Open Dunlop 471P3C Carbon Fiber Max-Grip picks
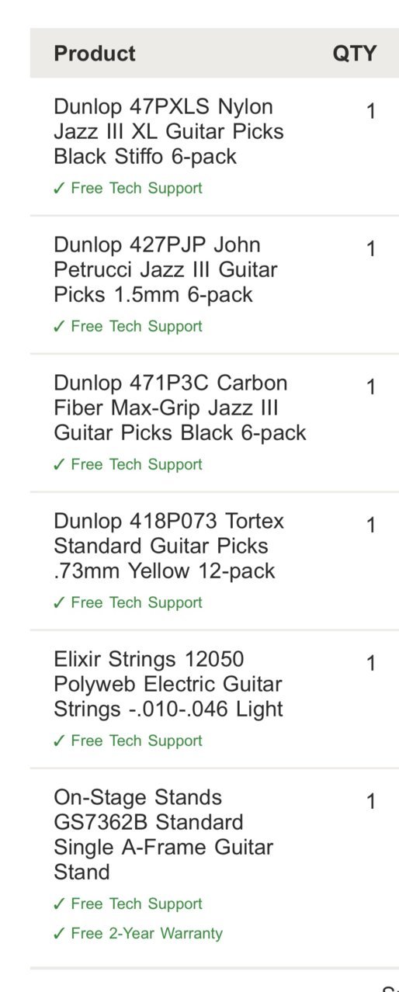Viewport: 399px width, 992px height. [x=180, y=408]
